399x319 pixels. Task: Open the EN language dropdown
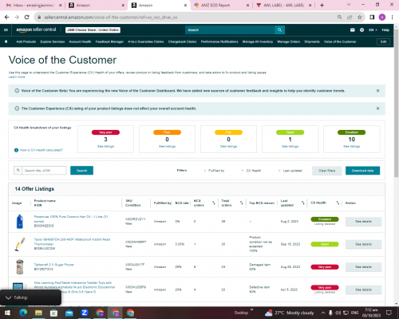tap(373, 30)
